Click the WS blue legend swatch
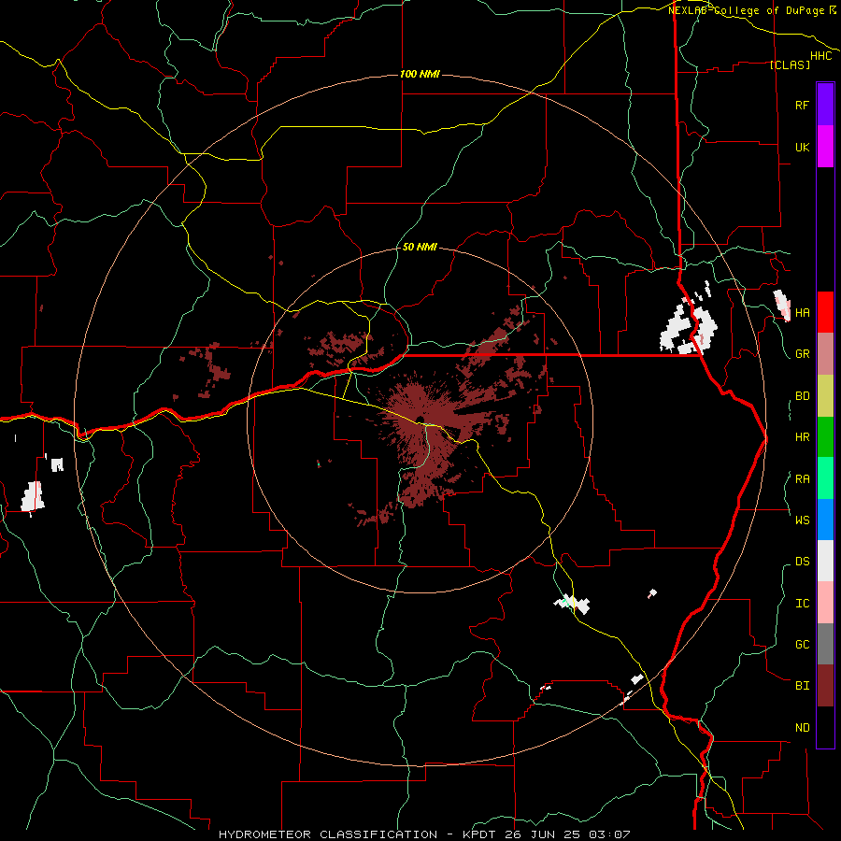Screen dimensions: 841x841 click(825, 520)
